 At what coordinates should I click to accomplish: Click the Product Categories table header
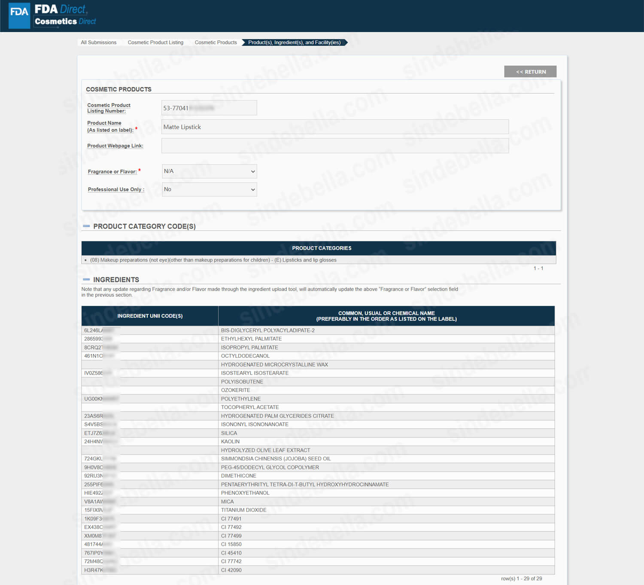(x=319, y=248)
